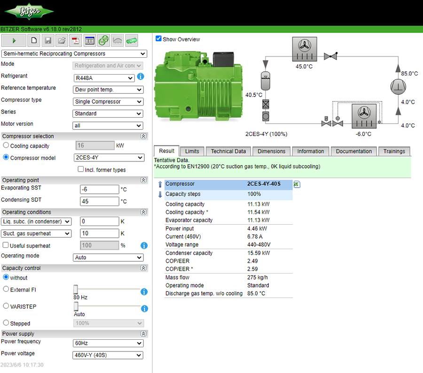Collapse the Capacity control section
423x373 pixels.
pos(143,268)
